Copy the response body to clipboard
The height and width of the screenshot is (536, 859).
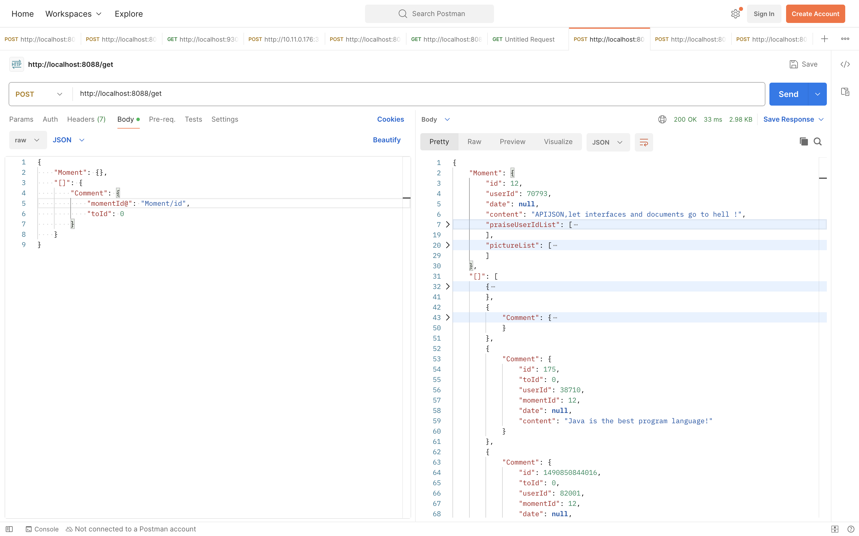804,141
